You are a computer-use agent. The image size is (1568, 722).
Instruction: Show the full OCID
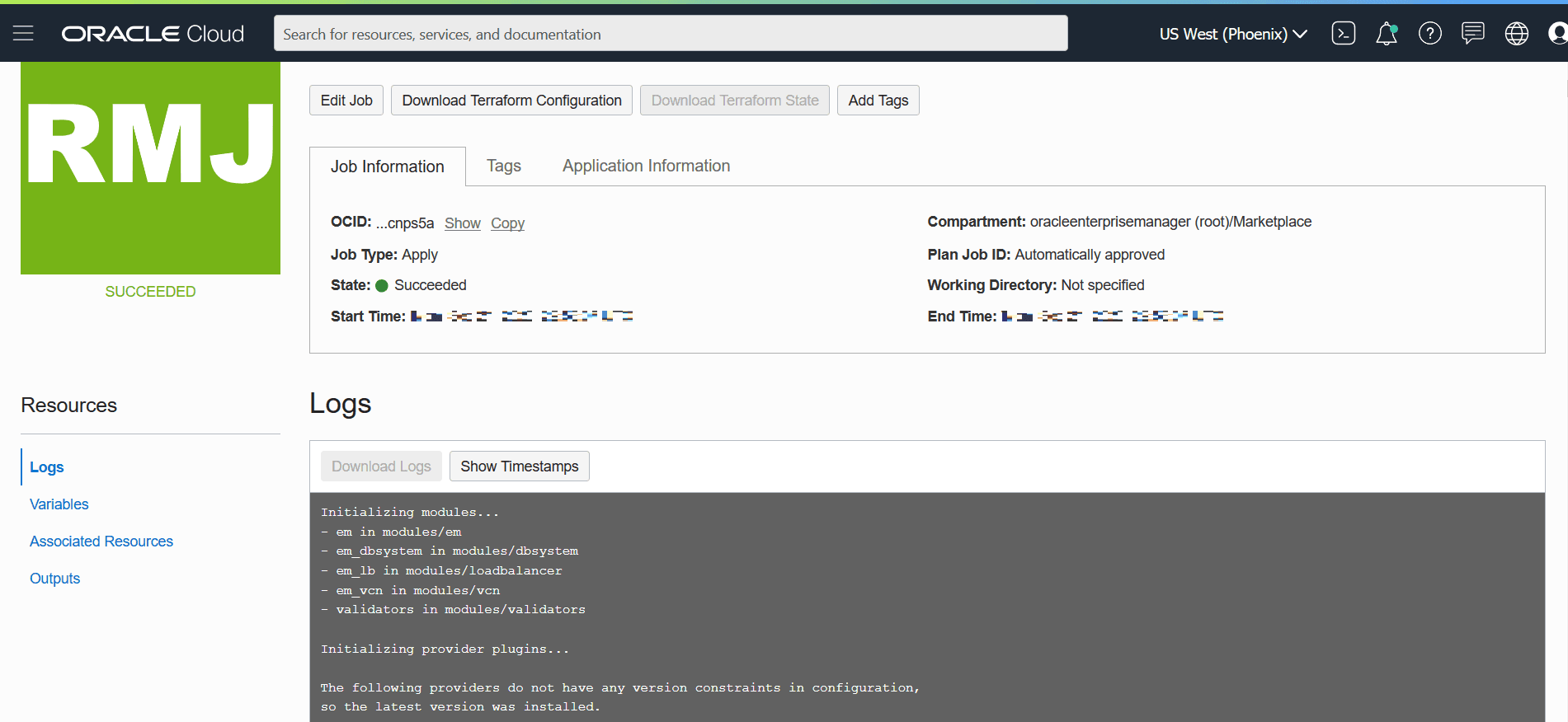[463, 223]
